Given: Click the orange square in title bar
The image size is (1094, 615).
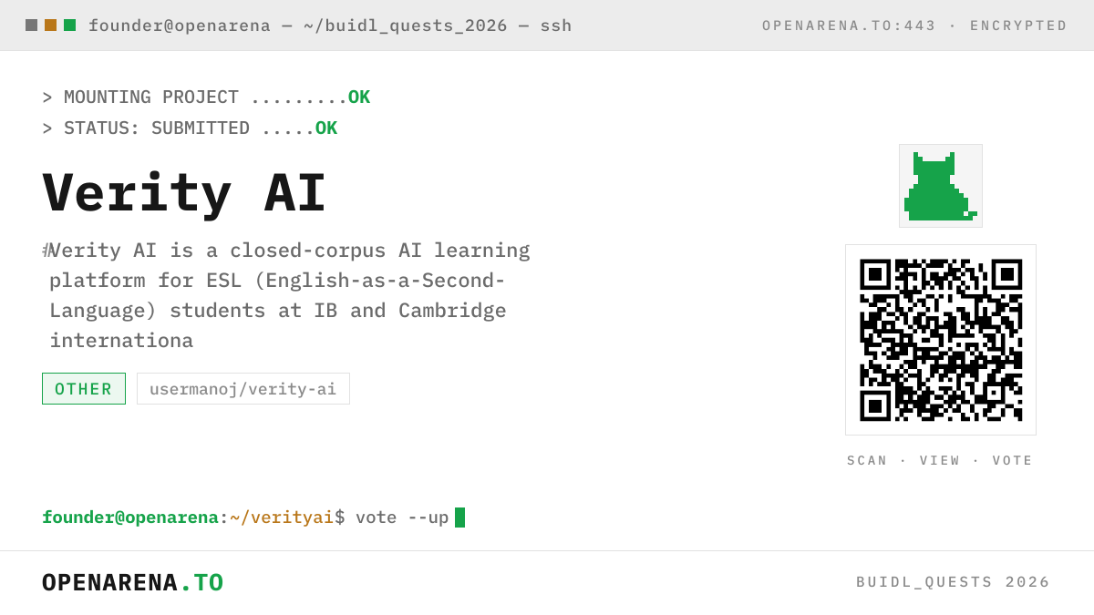Looking at the screenshot, I should tap(50, 26).
